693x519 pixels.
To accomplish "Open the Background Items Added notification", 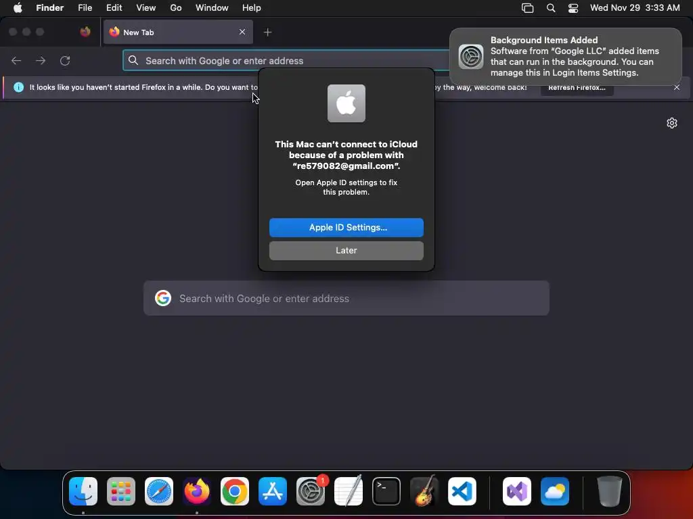I will point(565,57).
